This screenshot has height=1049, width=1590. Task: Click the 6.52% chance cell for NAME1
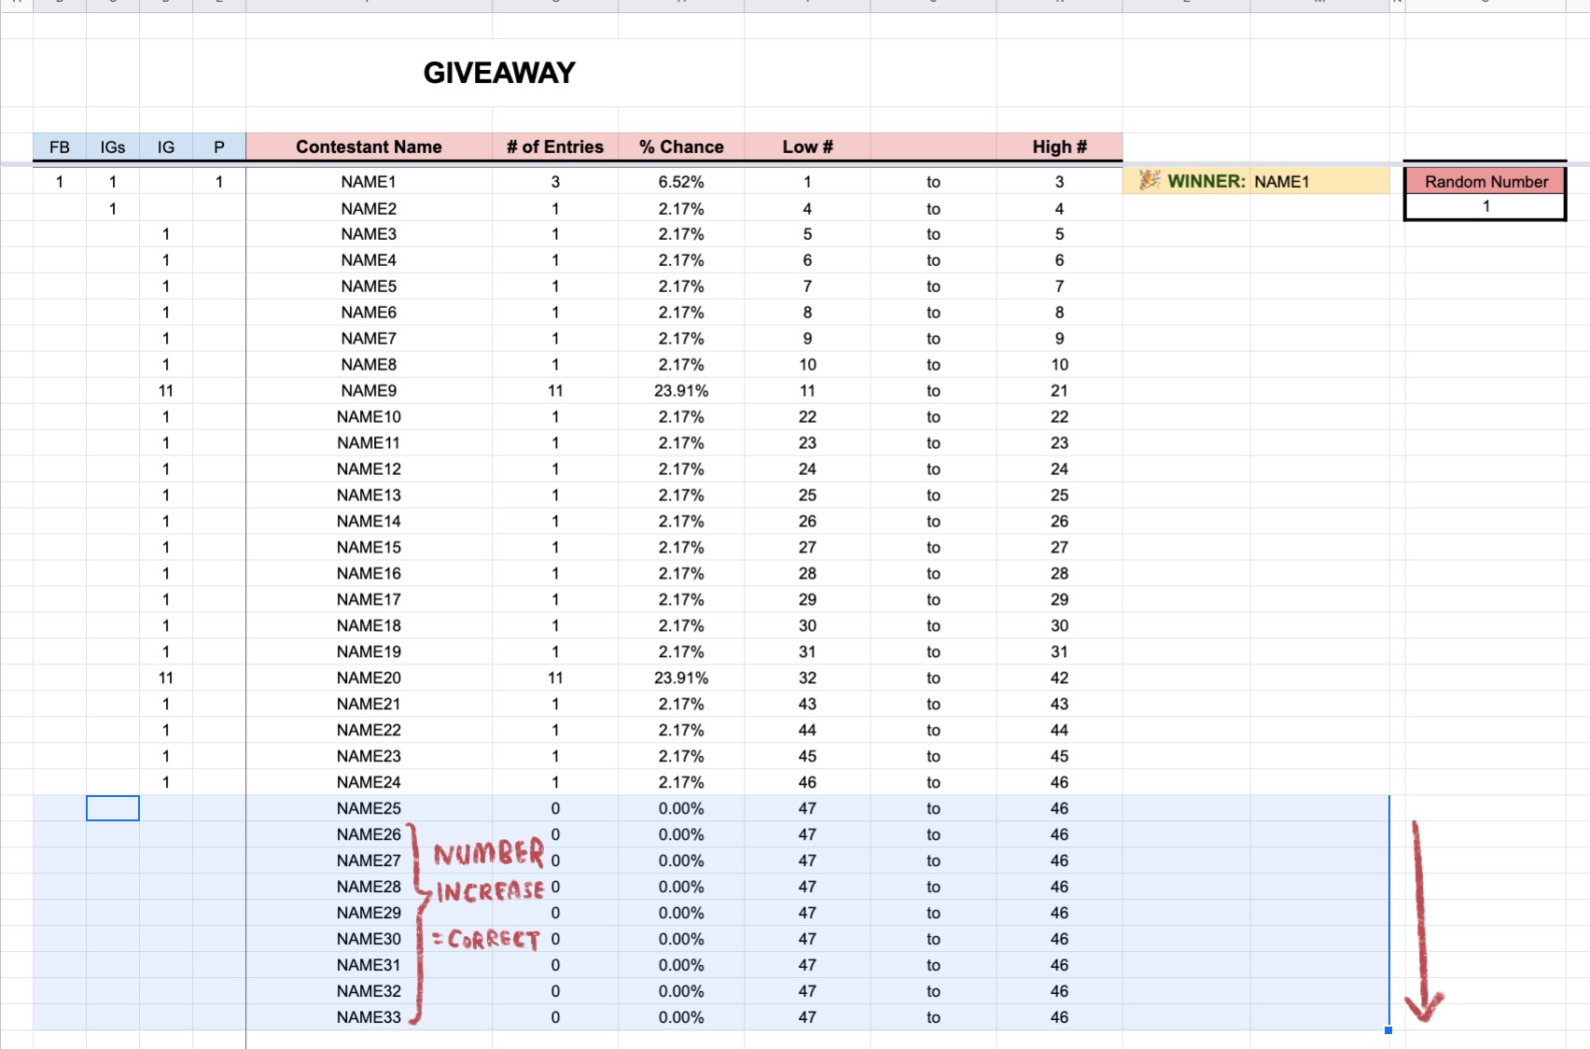[681, 182]
